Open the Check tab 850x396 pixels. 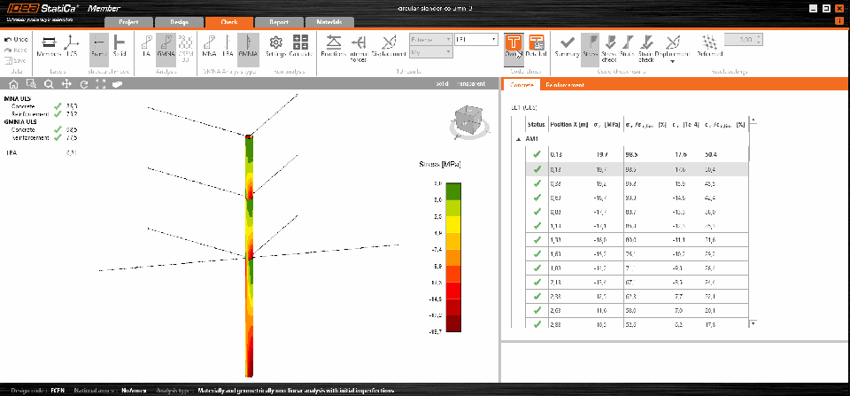(x=229, y=23)
